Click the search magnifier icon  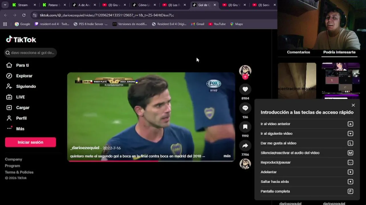click(x=8, y=53)
